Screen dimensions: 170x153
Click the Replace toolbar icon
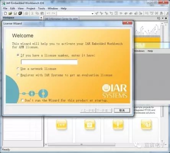111,13
